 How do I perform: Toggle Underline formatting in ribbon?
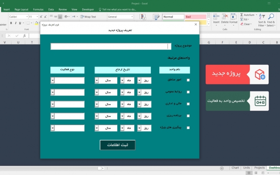(x=20, y=23)
